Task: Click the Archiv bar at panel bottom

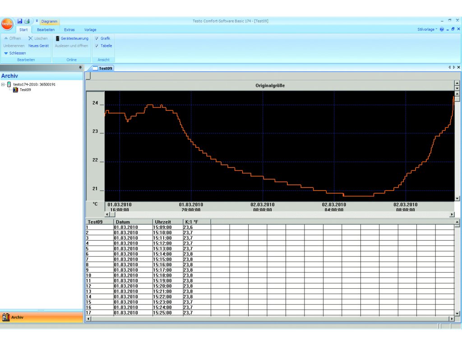Action: pos(42,317)
